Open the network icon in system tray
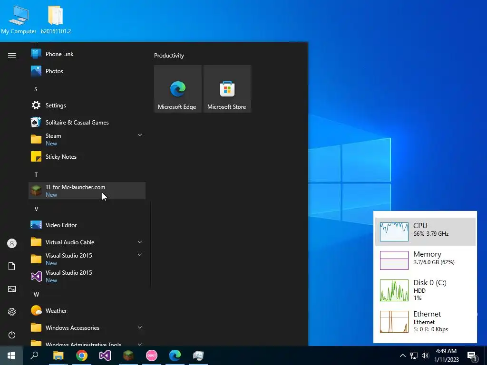The image size is (487, 365). pyautogui.click(x=414, y=355)
